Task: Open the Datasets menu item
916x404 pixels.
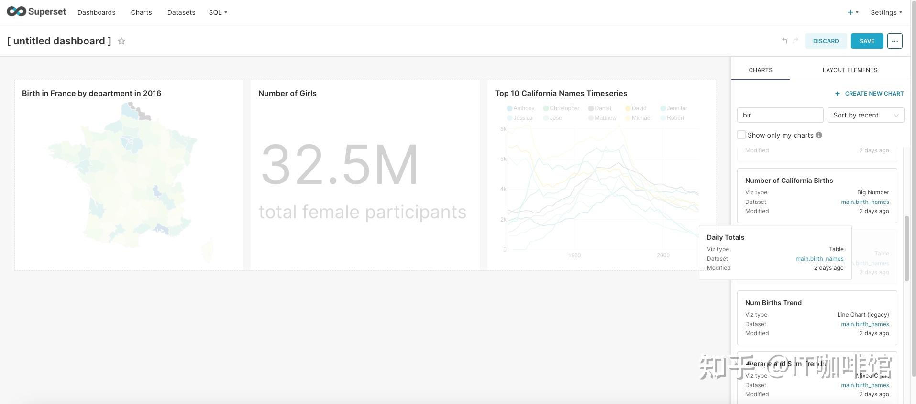Action: pos(181,12)
